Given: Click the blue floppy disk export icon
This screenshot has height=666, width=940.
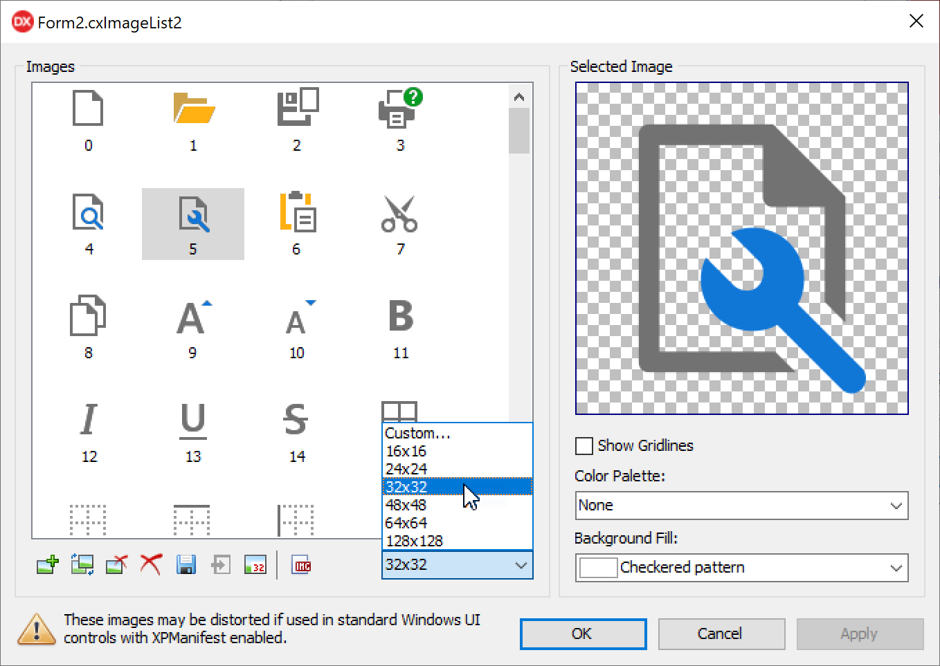Looking at the screenshot, I should (186, 565).
